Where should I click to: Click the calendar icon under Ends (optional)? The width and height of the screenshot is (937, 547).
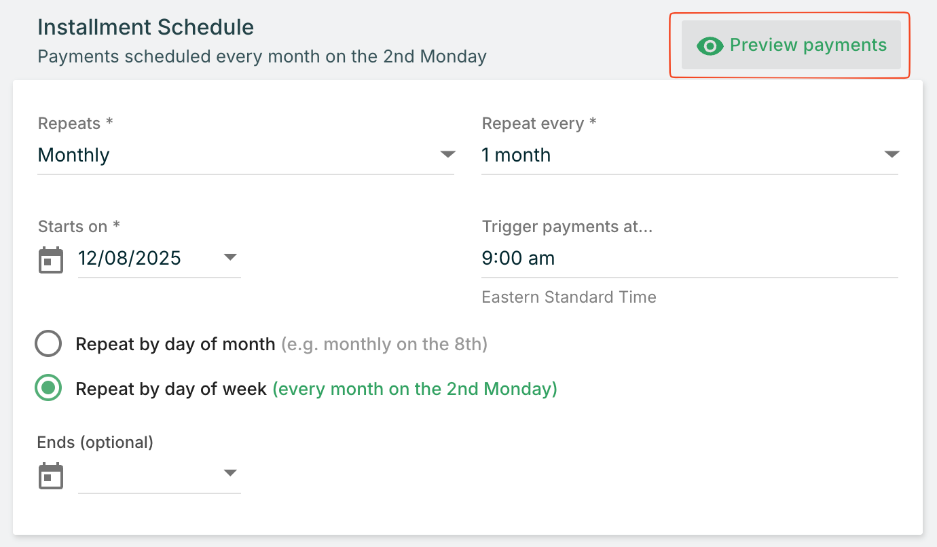coord(51,475)
